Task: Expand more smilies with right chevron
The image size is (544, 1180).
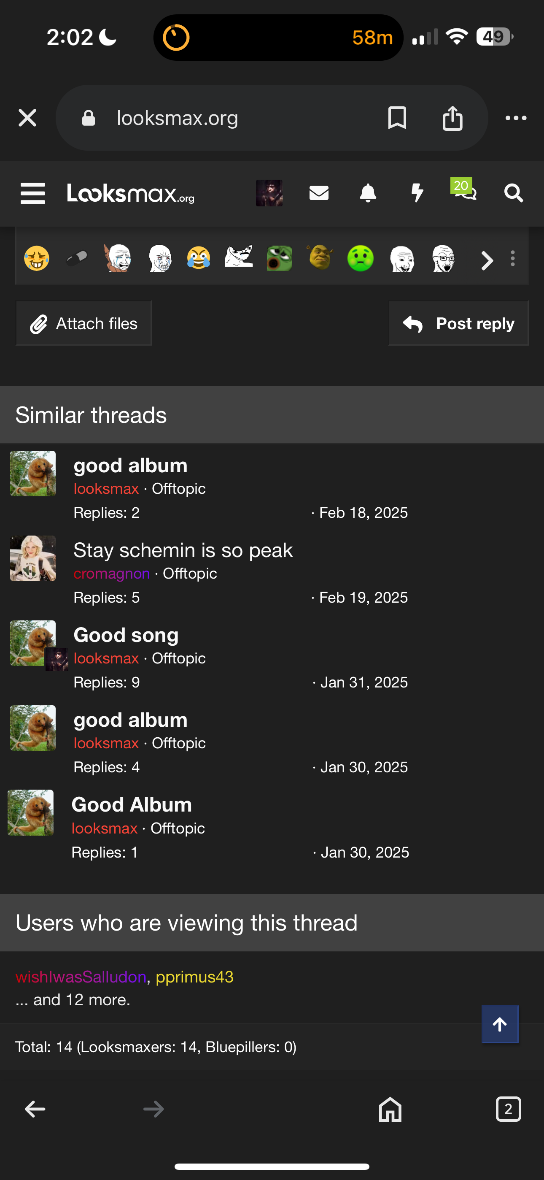Action: click(x=487, y=261)
